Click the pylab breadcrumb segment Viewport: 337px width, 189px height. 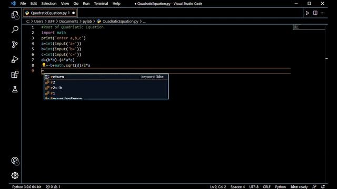point(87,22)
